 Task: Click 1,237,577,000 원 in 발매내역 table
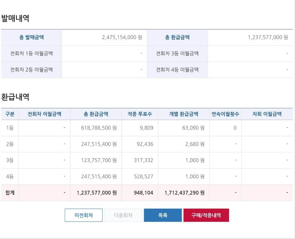point(268,37)
